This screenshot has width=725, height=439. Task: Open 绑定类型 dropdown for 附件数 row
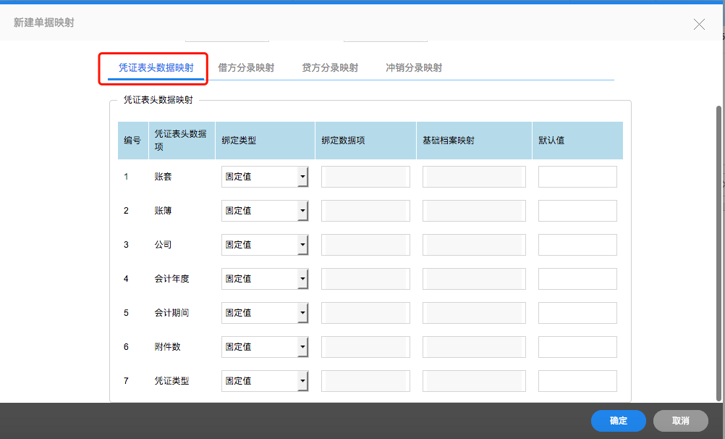click(265, 347)
